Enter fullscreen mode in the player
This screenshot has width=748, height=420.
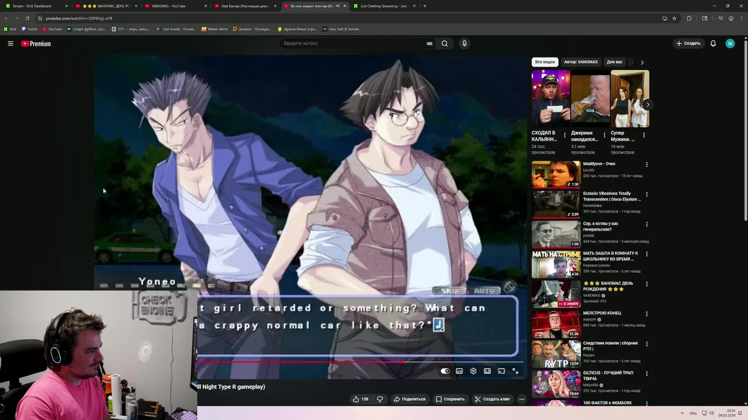coord(515,371)
